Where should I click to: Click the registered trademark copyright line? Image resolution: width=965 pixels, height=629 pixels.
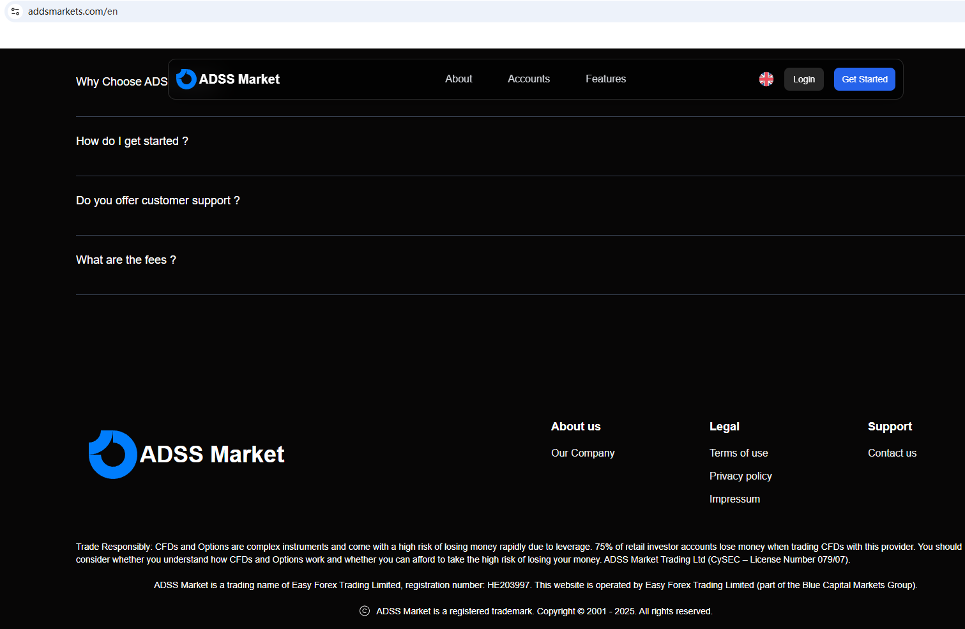(x=544, y=611)
